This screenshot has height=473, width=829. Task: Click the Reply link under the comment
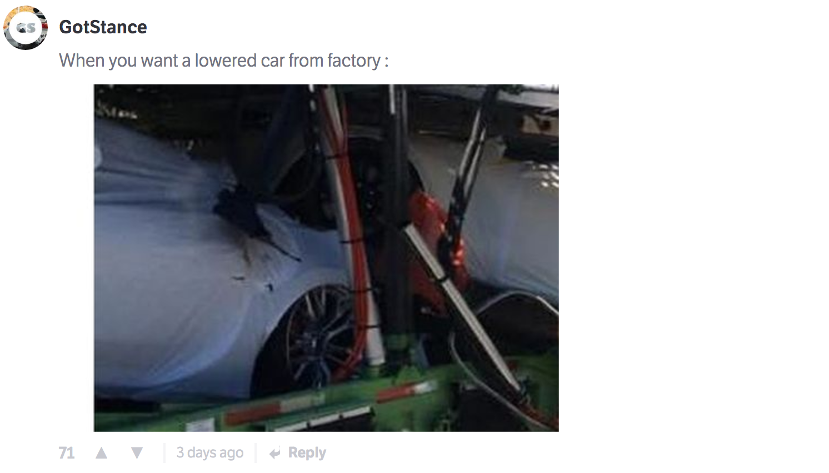coord(307,453)
